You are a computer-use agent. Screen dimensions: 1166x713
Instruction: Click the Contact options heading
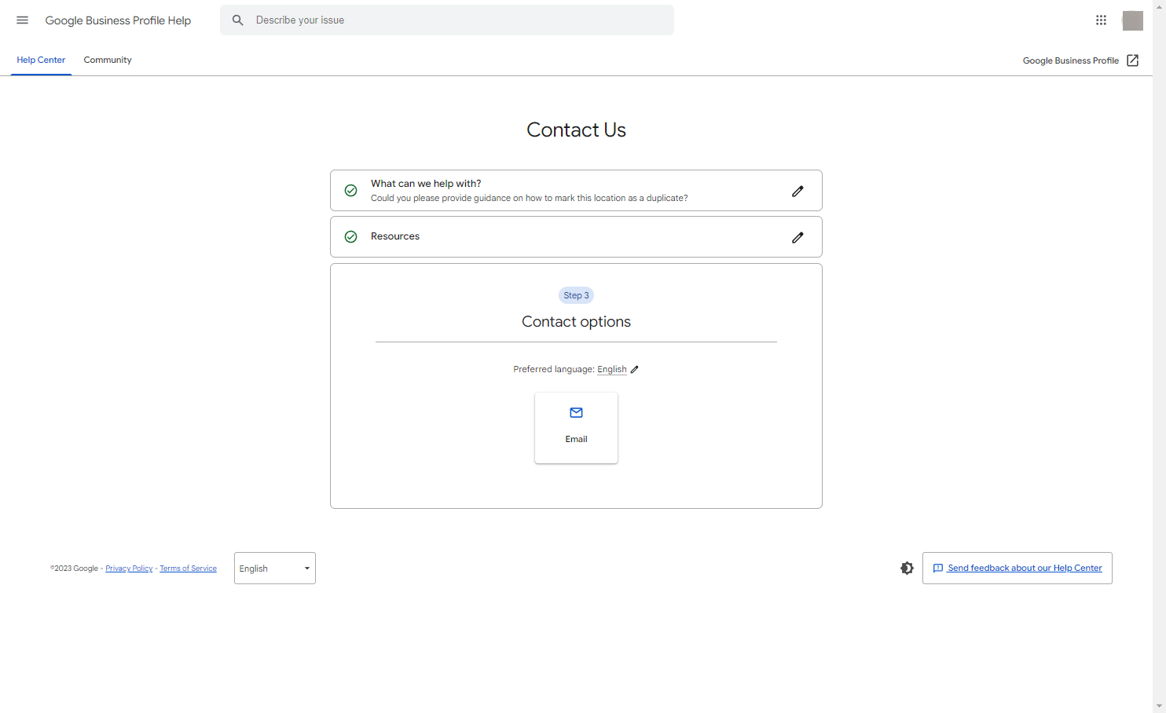click(x=576, y=322)
